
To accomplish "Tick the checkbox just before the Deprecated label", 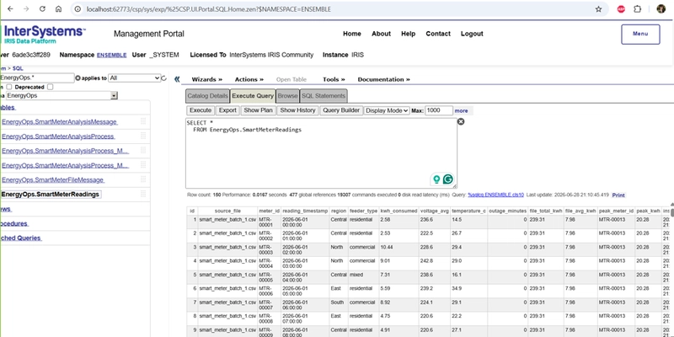I will click(9, 87).
